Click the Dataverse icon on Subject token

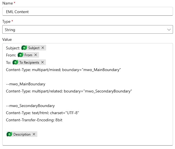24,48
